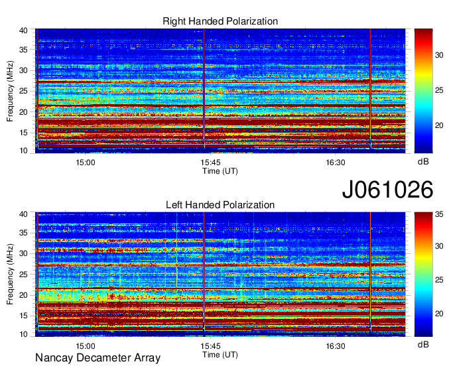
Task: Click the 15:00 tick label of the right-handed plot
Action: point(86,162)
